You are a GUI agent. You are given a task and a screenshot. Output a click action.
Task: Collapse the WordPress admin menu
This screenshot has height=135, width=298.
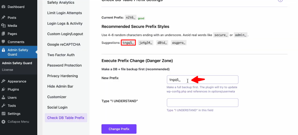18,122
